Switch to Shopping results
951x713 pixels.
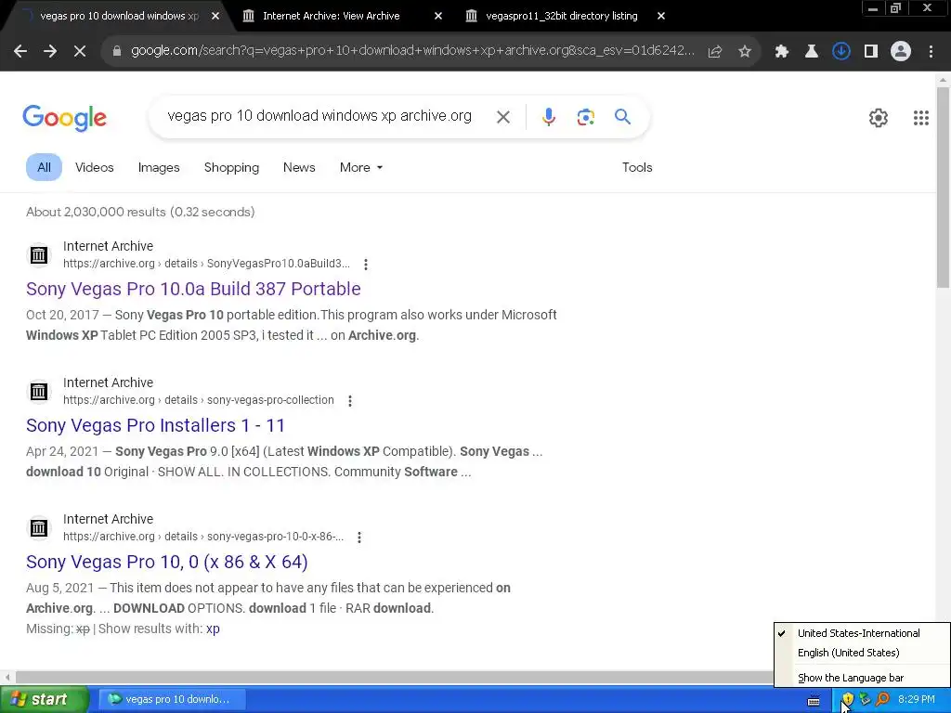(231, 167)
